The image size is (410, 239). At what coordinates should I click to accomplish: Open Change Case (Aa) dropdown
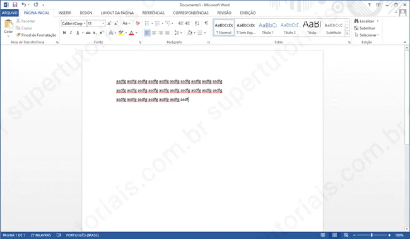point(126,23)
